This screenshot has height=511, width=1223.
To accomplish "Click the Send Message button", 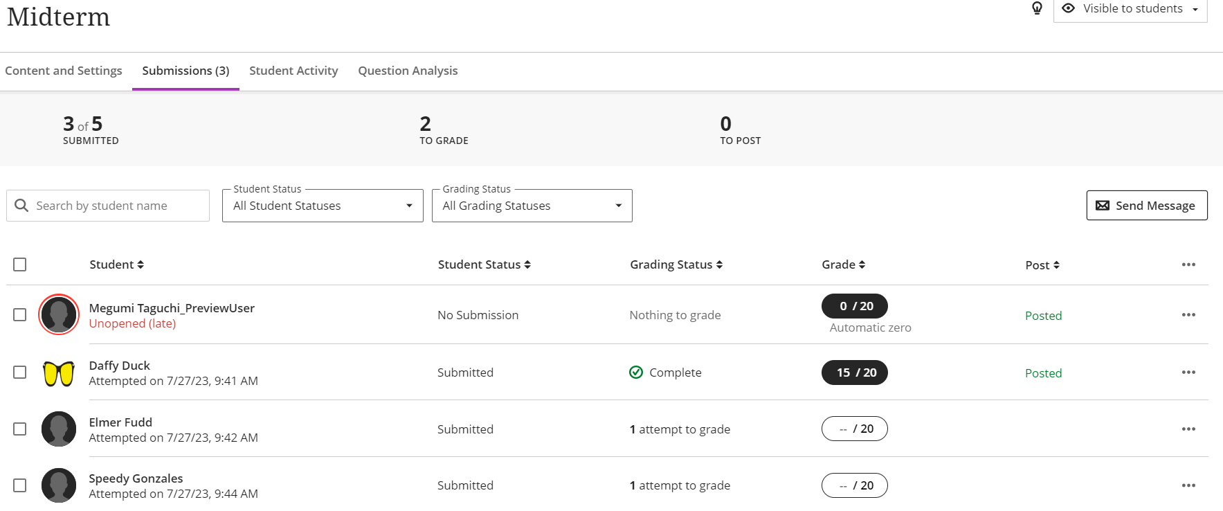I will click(1146, 206).
